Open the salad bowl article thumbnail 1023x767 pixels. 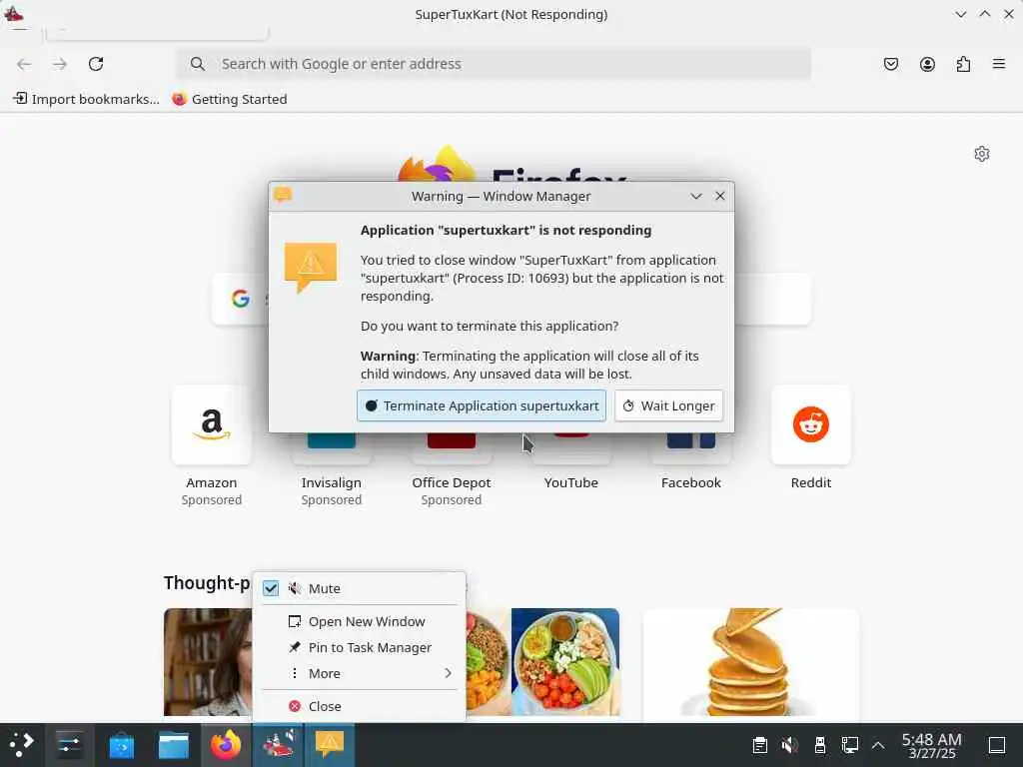[565, 662]
